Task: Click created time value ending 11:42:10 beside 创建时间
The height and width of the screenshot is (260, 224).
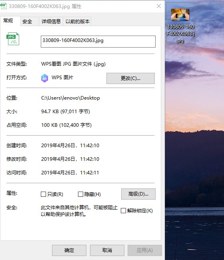Action: click(70, 146)
